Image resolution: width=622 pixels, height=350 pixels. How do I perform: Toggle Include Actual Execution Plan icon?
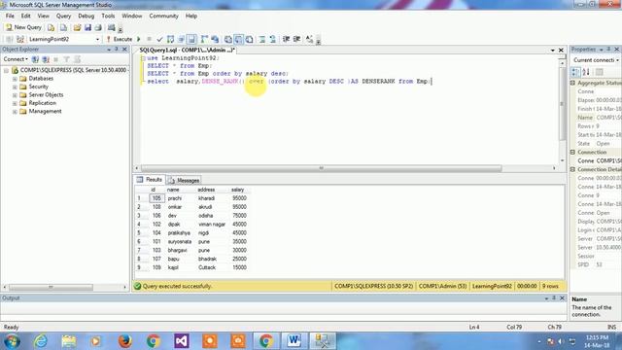[204, 39]
